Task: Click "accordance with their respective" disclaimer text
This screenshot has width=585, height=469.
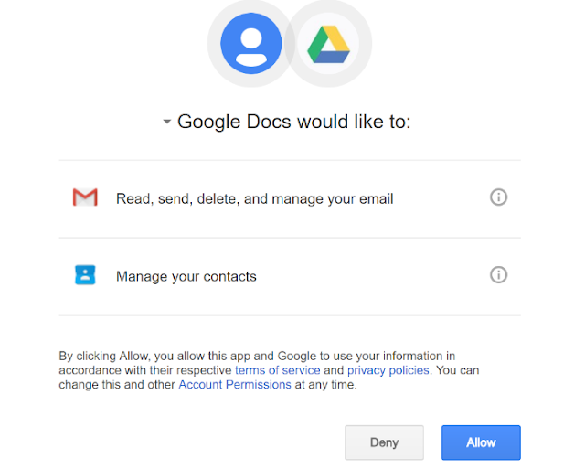Action: [145, 370]
